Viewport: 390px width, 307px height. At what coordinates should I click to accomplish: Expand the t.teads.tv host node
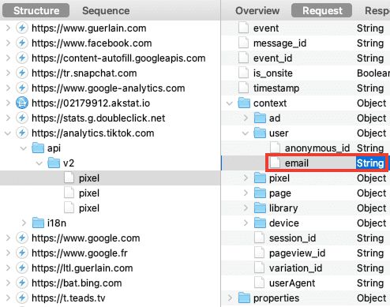pyautogui.click(x=8, y=298)
